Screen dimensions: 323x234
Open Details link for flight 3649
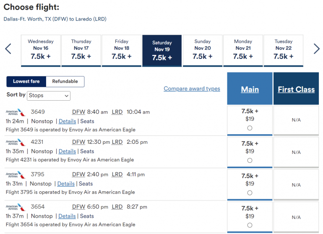tap(67, 121)
